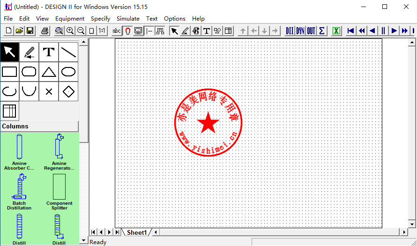Screen dimensions: 417x246
Task: Click the equipment column toolbar icon
Action: 196,31
